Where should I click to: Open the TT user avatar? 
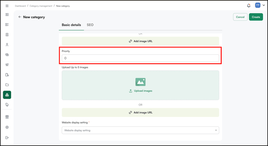[258, 5]
